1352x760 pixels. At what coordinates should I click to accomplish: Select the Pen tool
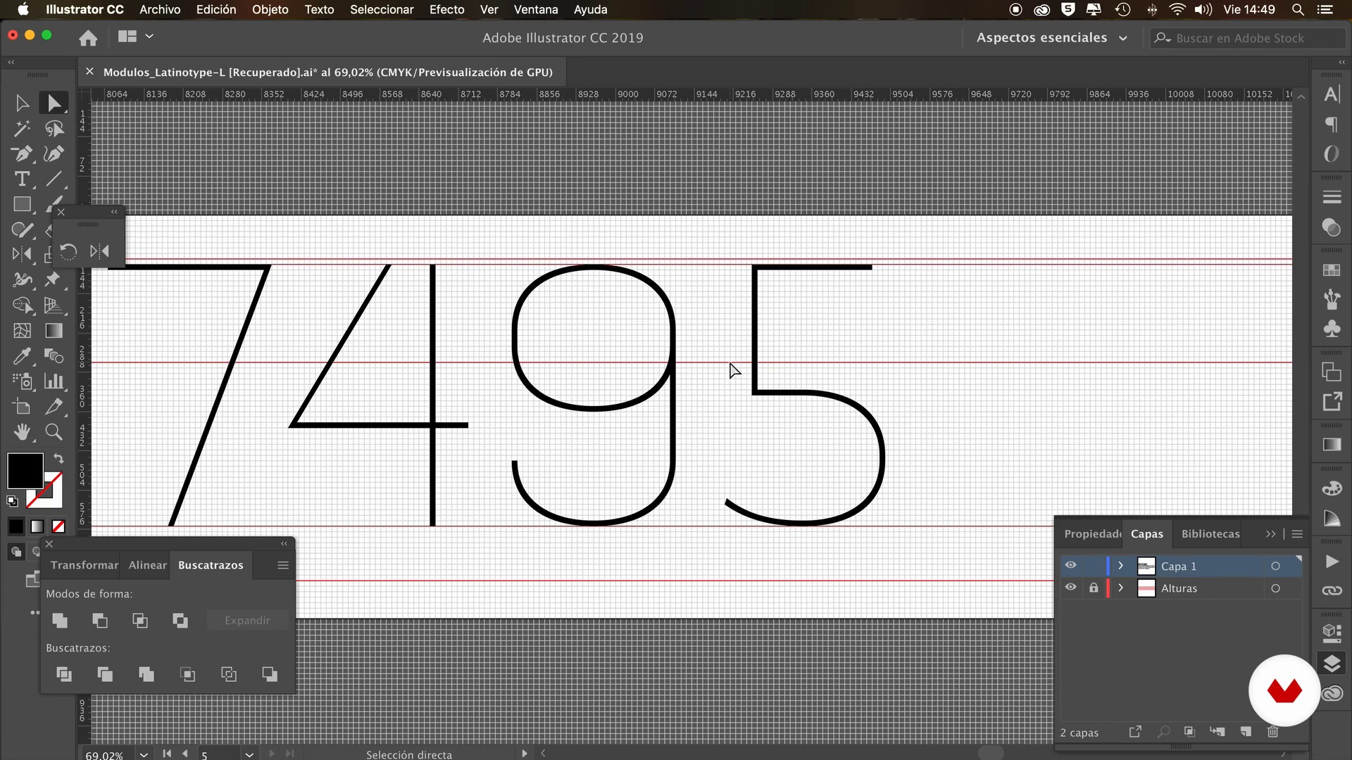(x=22, y=154)
